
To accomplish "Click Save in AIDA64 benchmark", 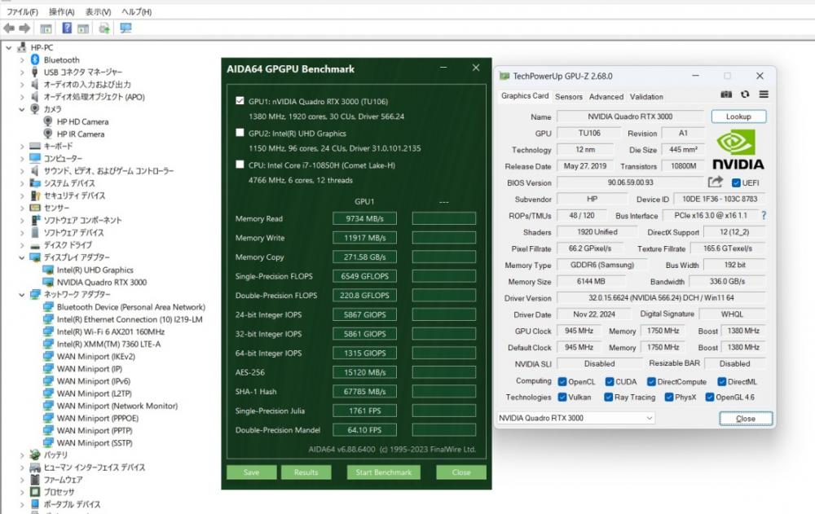I will pyautogui.click(x=251, y=472).
